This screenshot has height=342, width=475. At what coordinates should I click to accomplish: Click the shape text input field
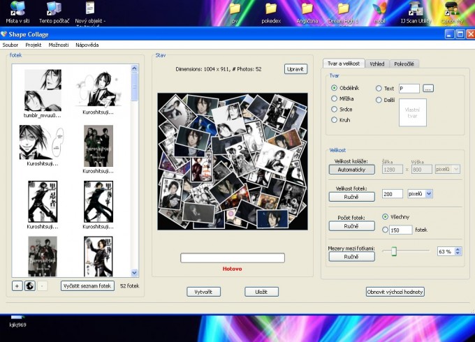click(x=409, y=89)
